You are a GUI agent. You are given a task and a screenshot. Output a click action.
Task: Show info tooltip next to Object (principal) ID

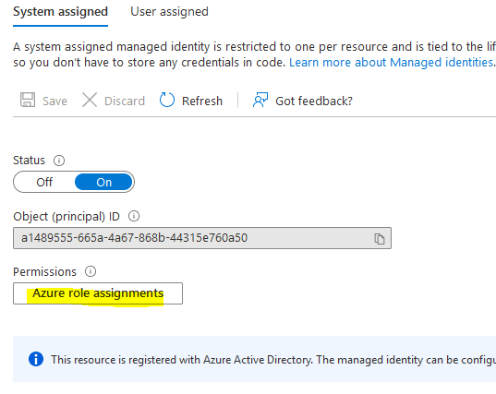tap(134, 217)
